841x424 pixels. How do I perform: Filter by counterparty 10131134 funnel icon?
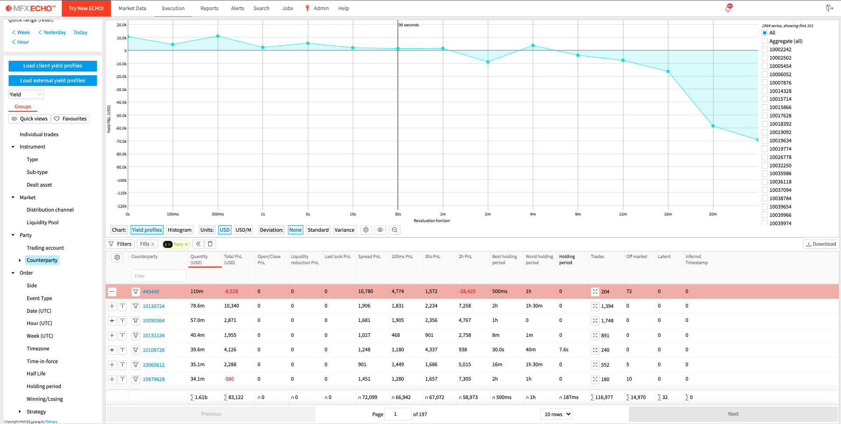click(136, 336)
